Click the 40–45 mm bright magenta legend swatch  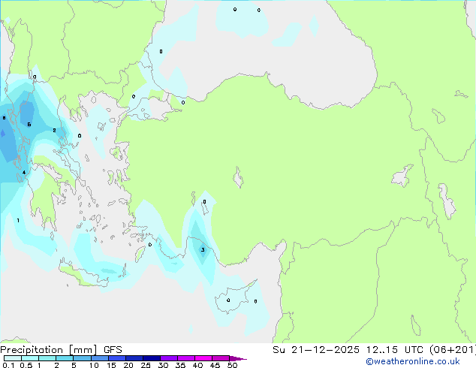tap(203, 358)
